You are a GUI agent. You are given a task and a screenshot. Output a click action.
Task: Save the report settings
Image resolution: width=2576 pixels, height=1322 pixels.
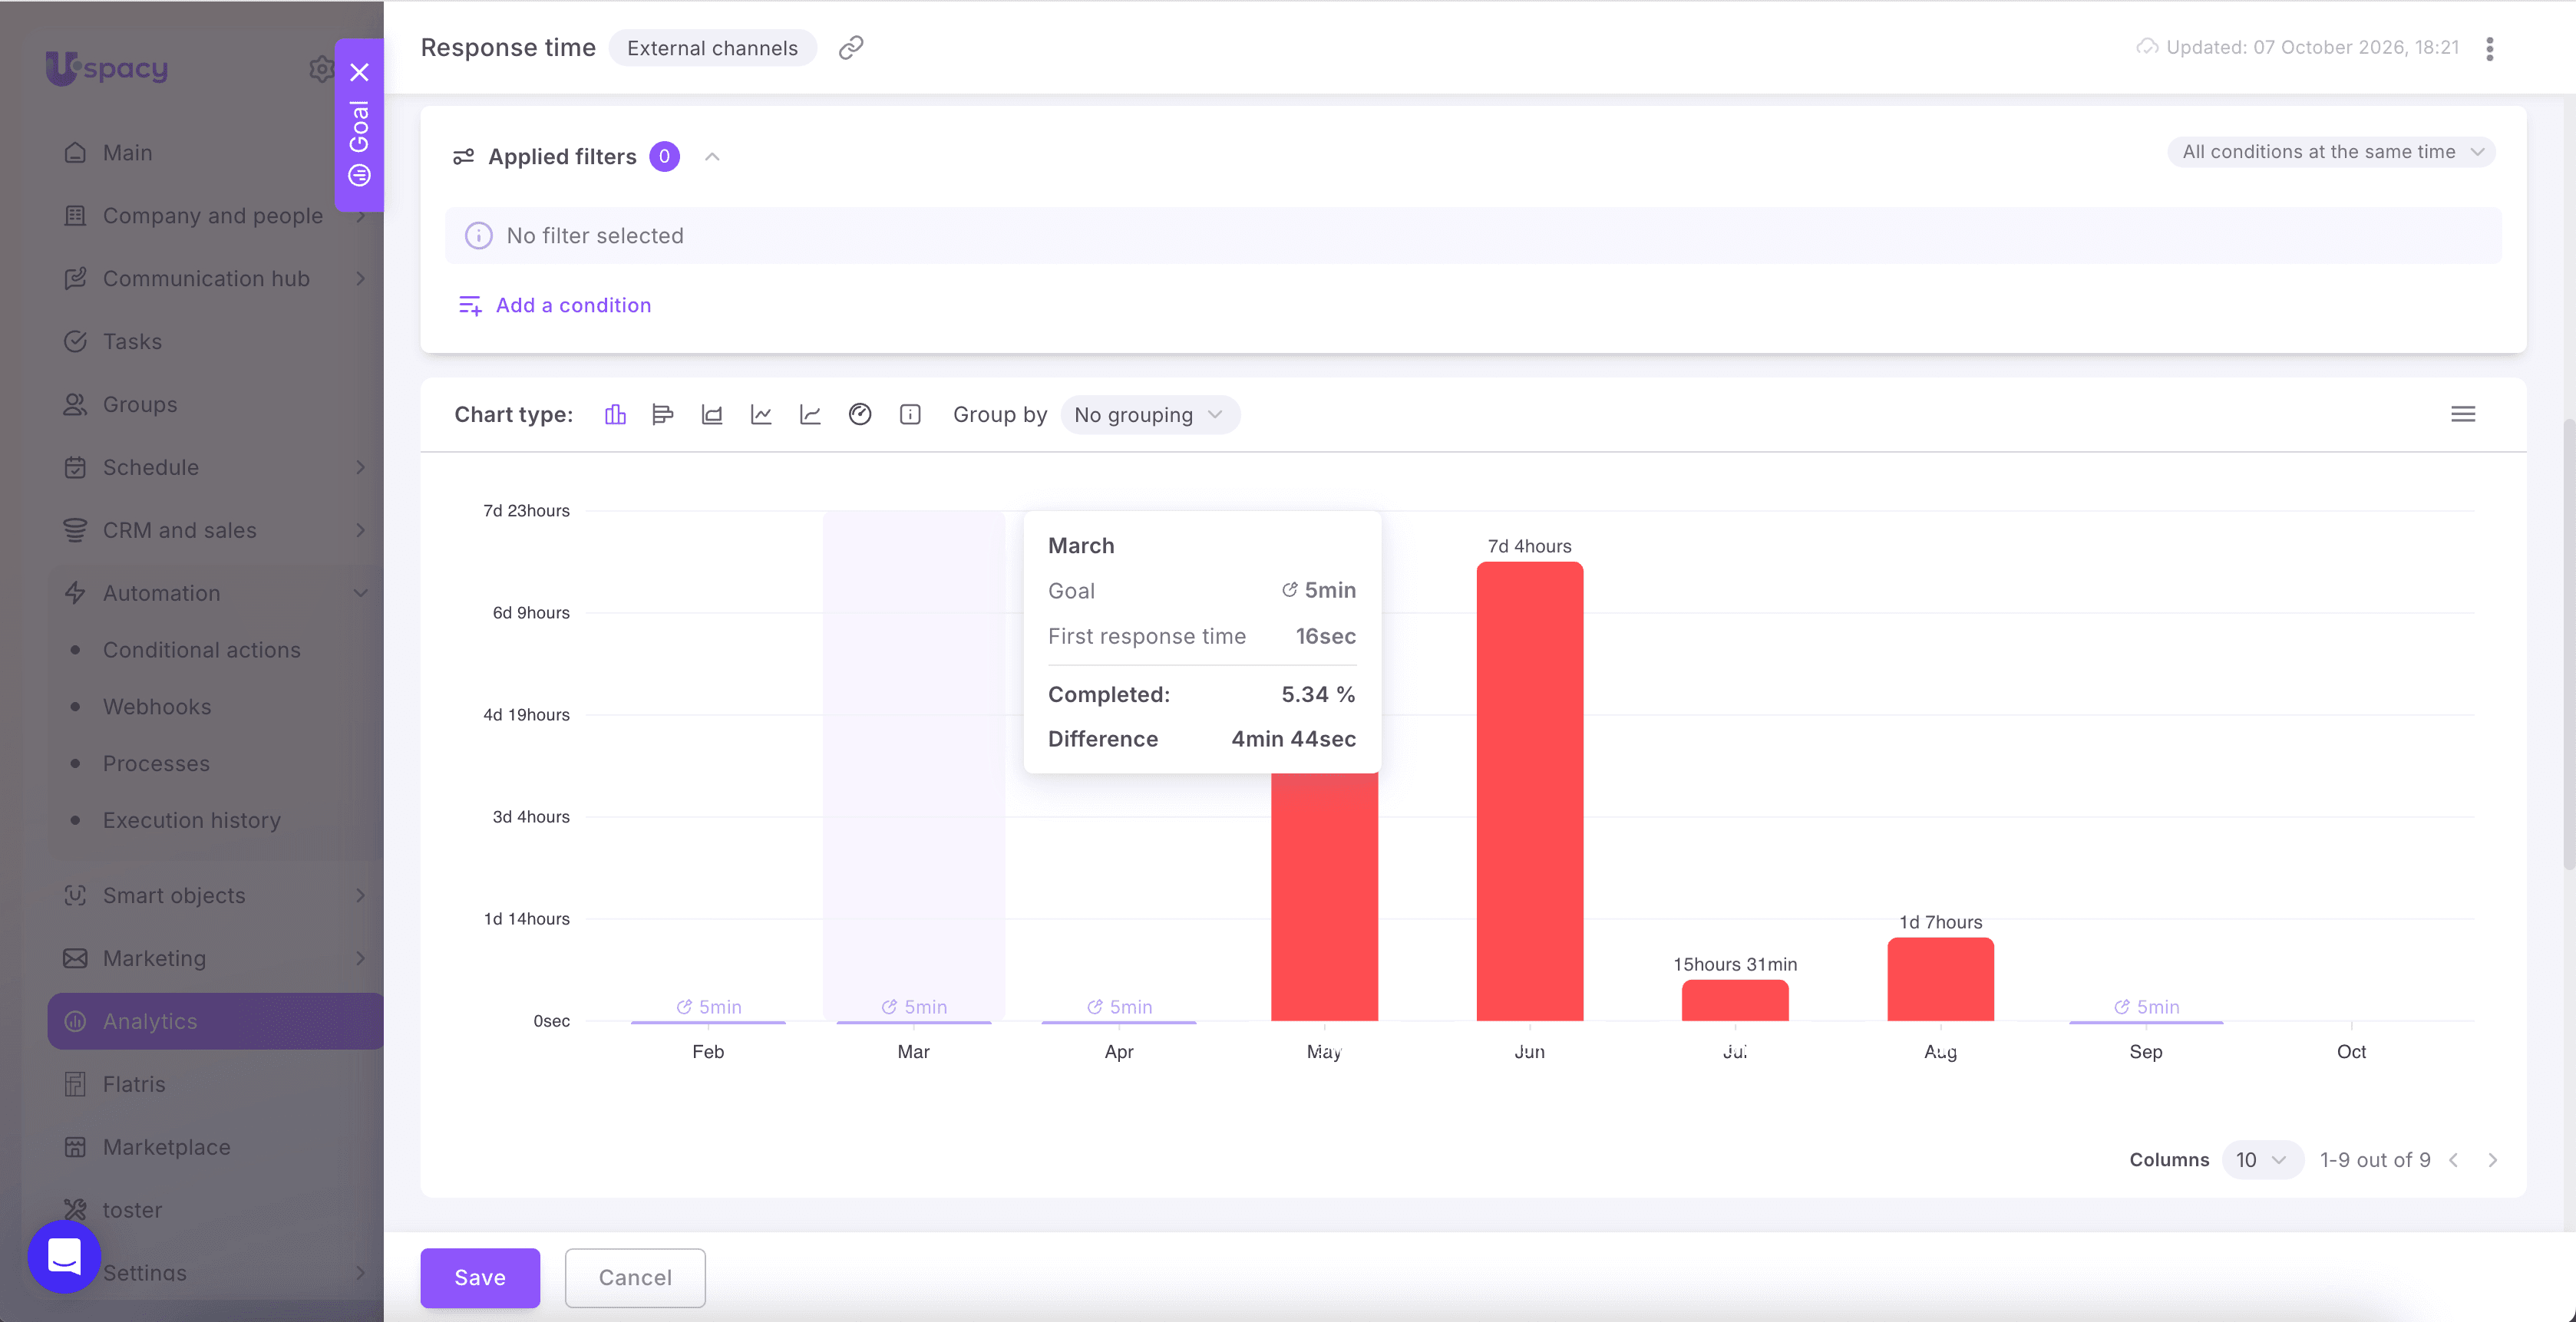pyautogui.click(x=480, y=1277)
